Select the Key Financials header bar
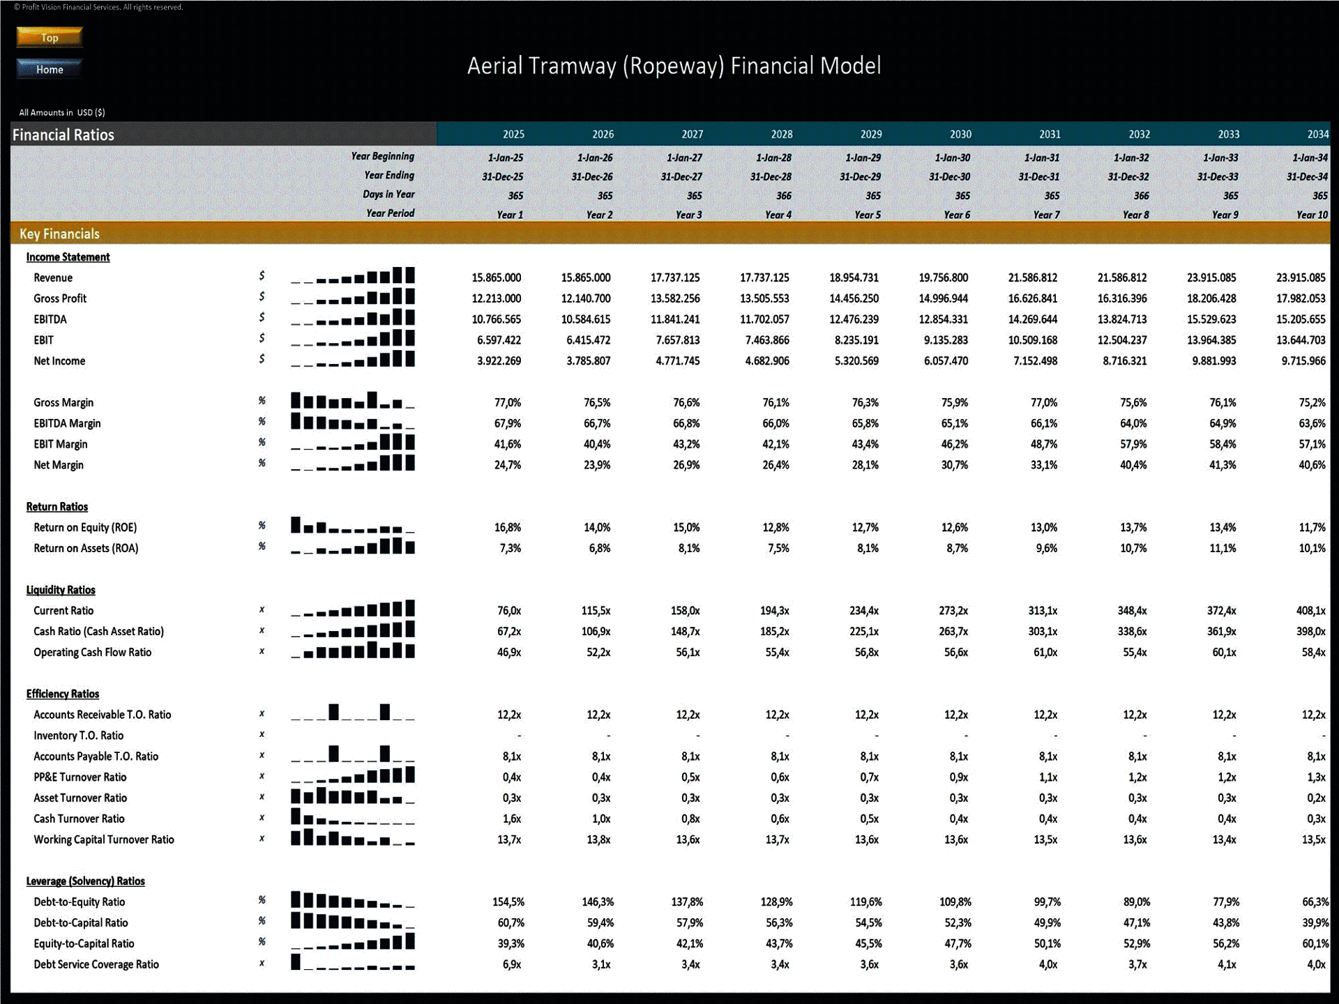Screen dimensions: 1339x1004 670,234
